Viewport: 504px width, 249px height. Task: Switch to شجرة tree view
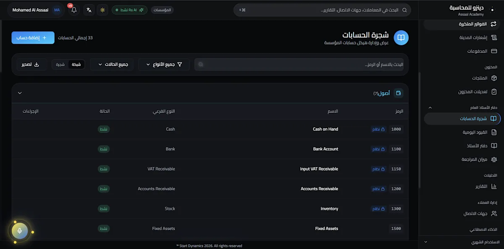(x=60, y=65)
